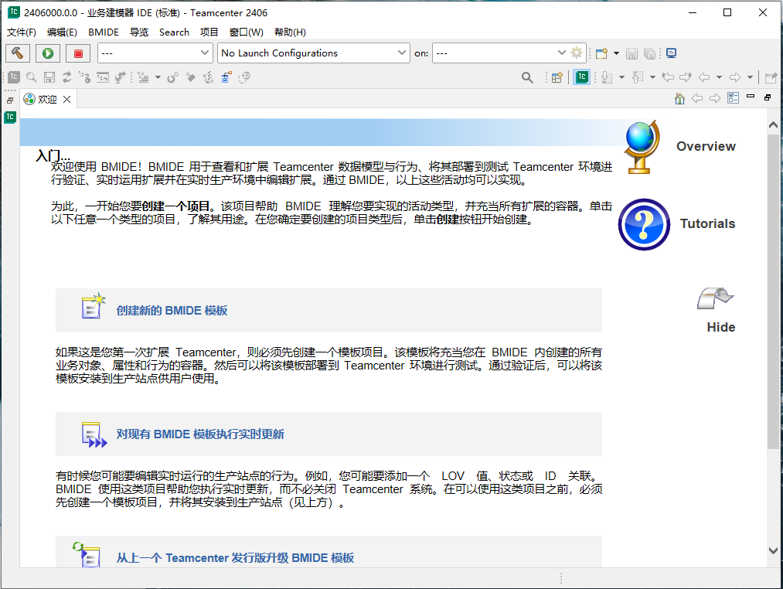The width and height of the screenshot is (783, 589).
Task: Click the greyed document bug toolbar icon
Action: [x=208, y=77]
